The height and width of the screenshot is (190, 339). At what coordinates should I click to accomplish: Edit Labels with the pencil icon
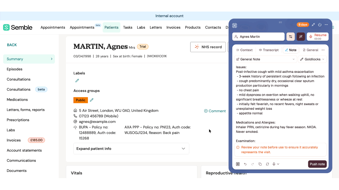[x=77, y=81]
